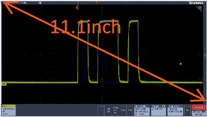Click the orange-barred button beside Acquisition
Viewport: 207px width, 117px height.
[187, 110]
